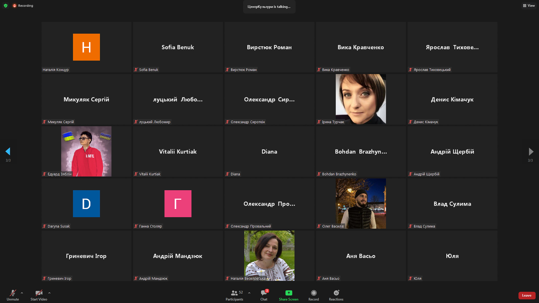Expand video options next to Start Video

[x=49, y=293]
